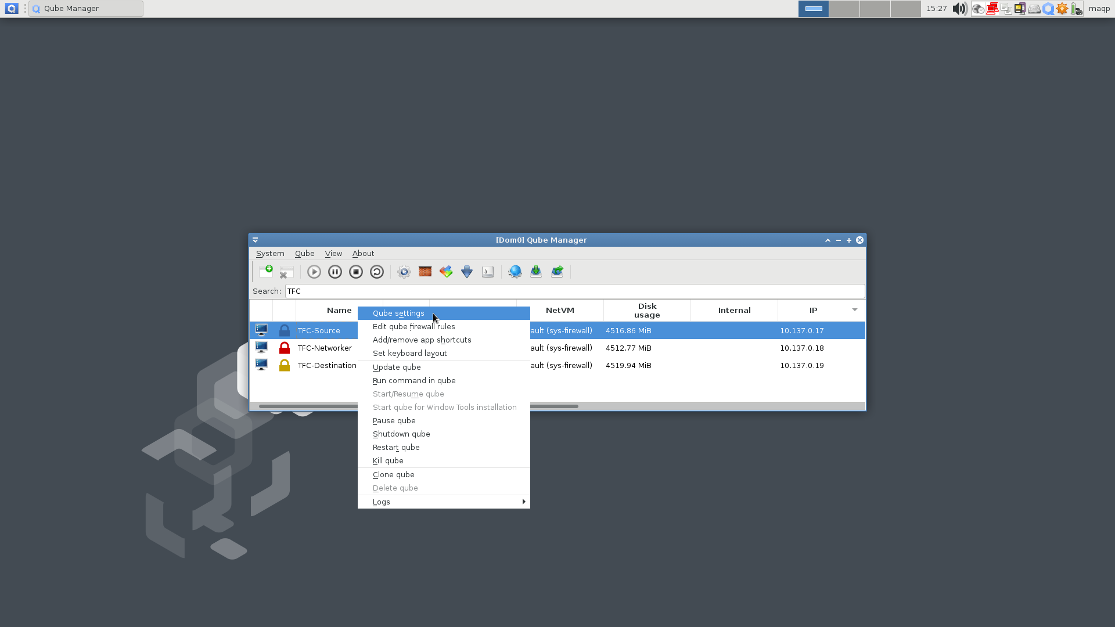This screenshot has width=1115, height=627.
Task: Click the Restart qube circular arrow icon
Action: [377, 272]
